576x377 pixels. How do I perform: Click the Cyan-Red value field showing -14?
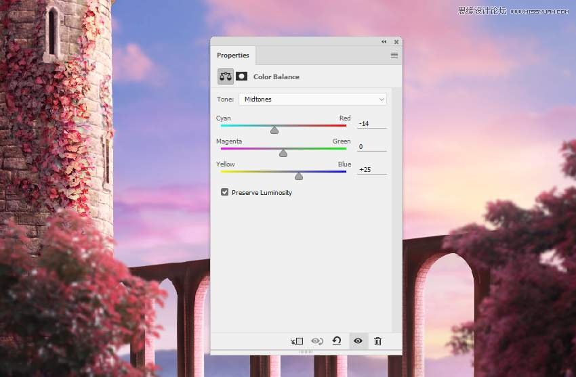point(372,124)
